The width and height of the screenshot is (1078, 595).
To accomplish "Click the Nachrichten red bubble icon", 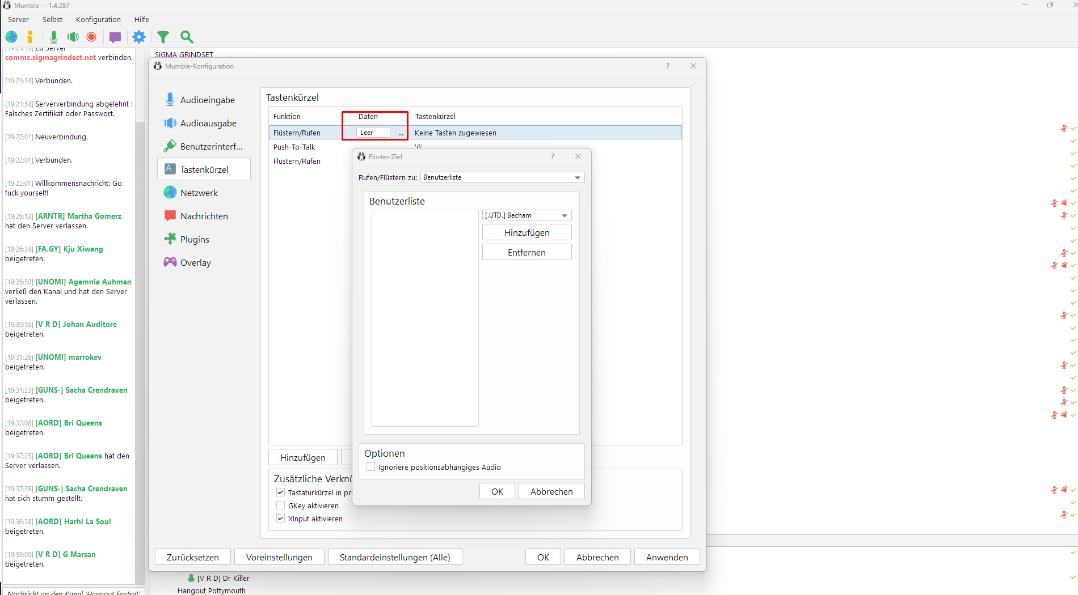I will point(170,216).
